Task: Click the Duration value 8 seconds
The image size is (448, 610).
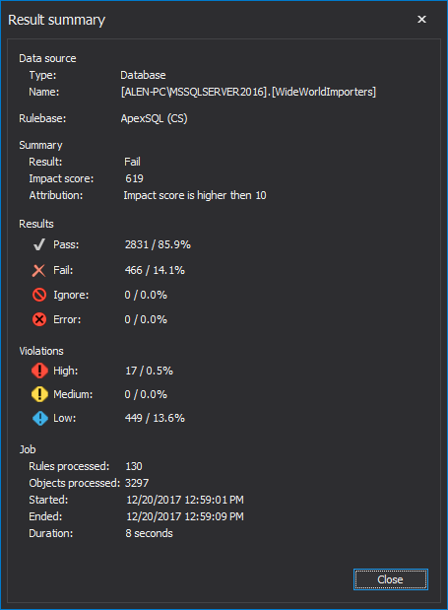Action: pos(149,533)
